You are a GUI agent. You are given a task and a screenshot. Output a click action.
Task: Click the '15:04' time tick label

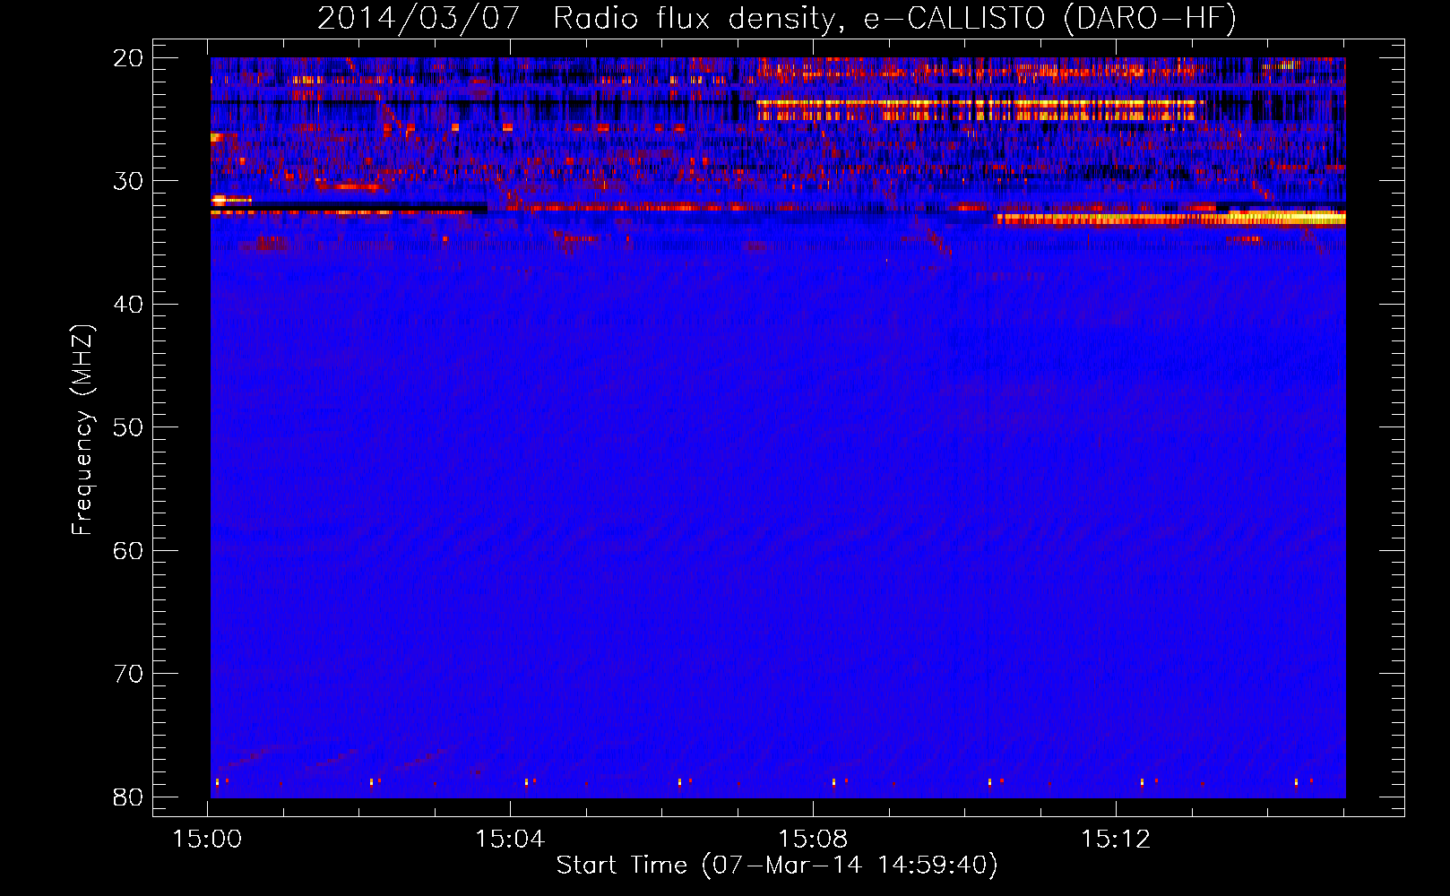[x=510, y=840]
